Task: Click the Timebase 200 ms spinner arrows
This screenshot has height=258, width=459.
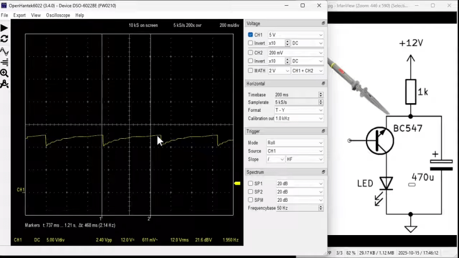Action: [321, 95]
